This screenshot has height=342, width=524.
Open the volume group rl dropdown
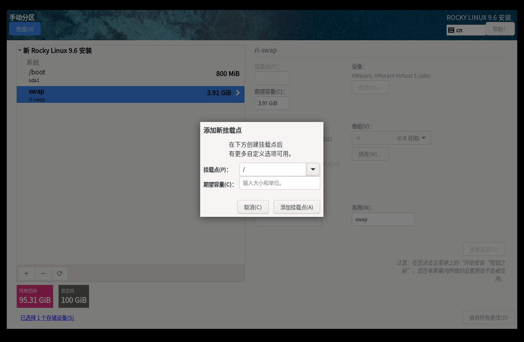391,138
